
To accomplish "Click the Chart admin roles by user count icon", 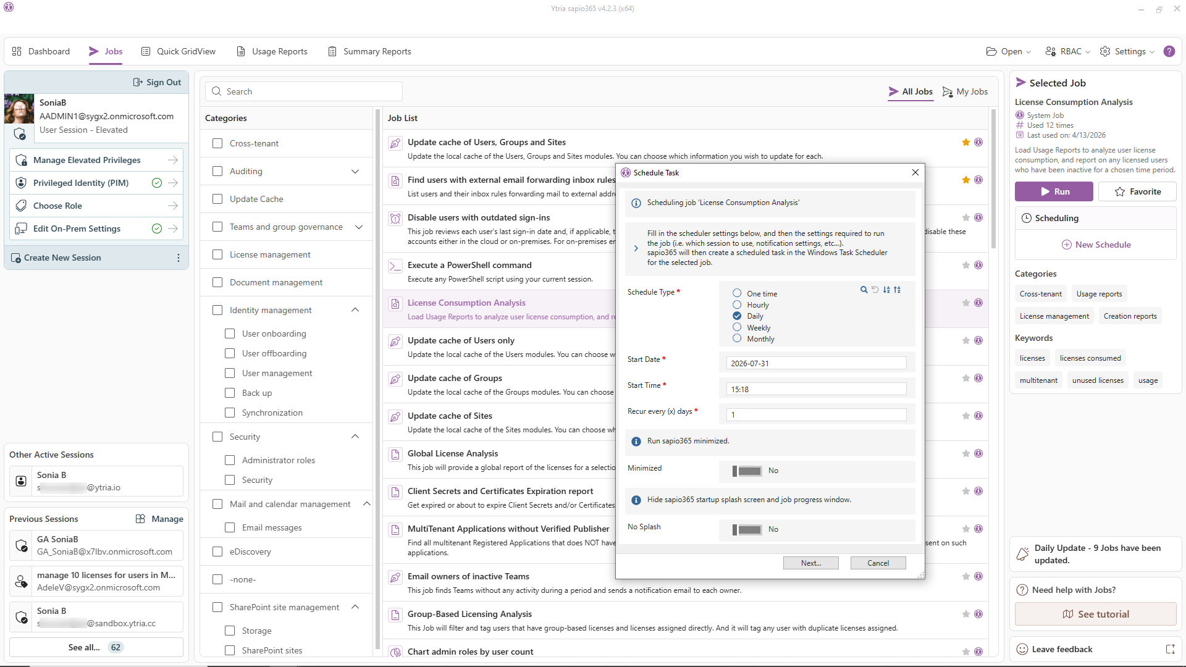I will (395, 652).
